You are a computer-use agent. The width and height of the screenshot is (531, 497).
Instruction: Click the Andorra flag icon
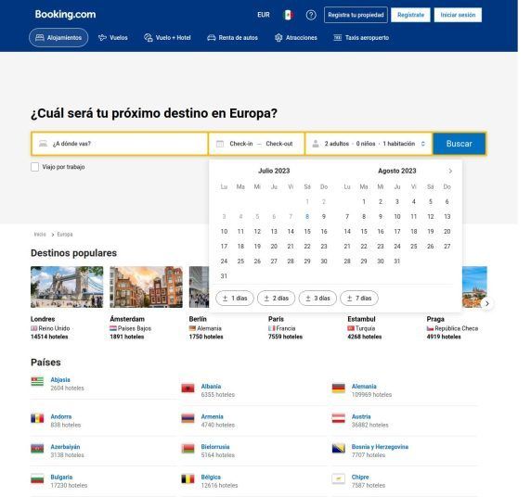(37, 418)
